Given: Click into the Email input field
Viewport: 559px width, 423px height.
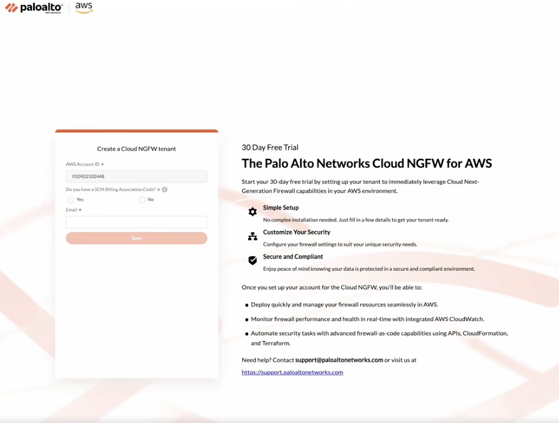Looking at the screenshot, I should coord(137,222).
